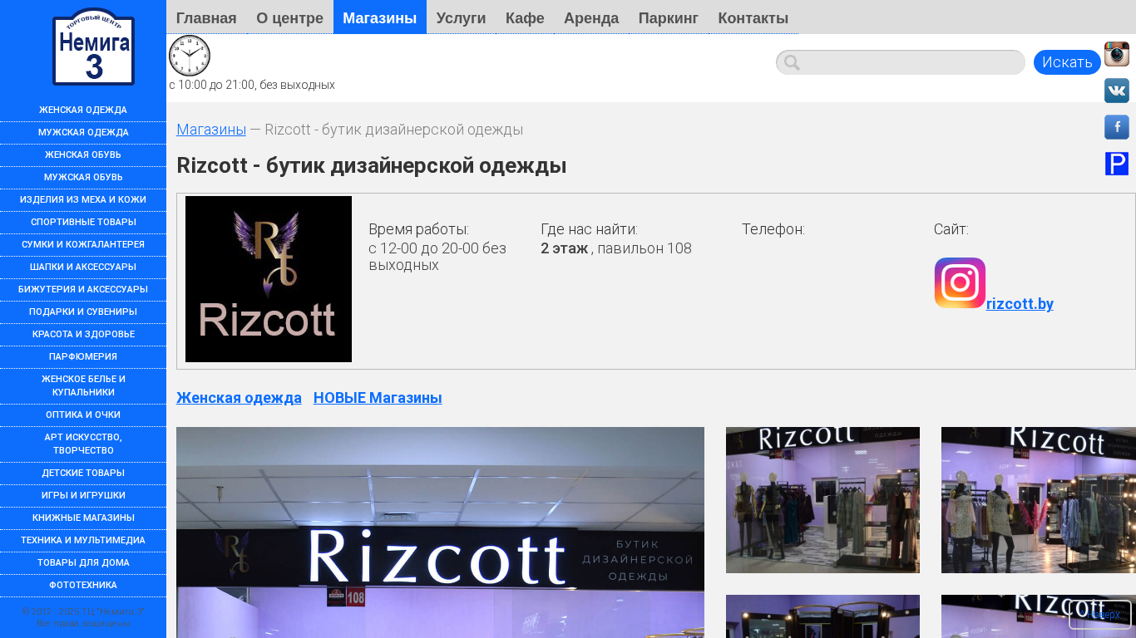Open the Паркинг menu item
This screenshot has height=638, width=1136.
(x=669, y=17)
